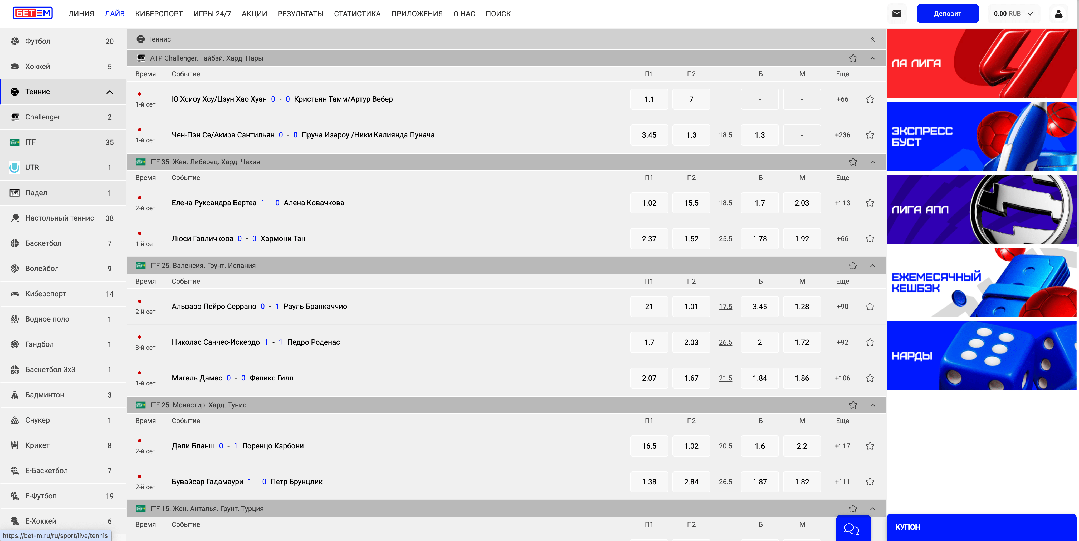Image resolution: width=1079 pixels, height=541 pixels.
Task: Open the Cybersport sidebar category
Action: coord(45,294)
